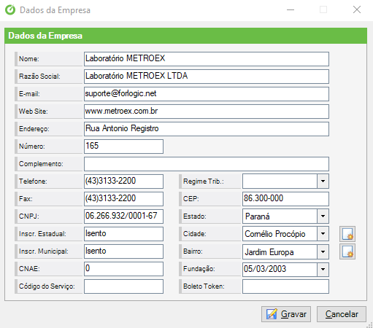The width and height of the screenshot is (373, 328).
Task: Click the Inscr. Municipal: label
Action: tap(44, 251)
